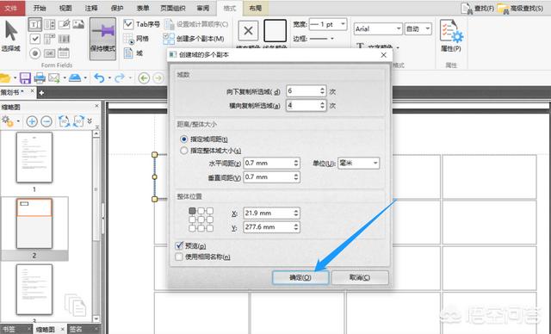Screen dimensions: 551x334
Task: Open the stroke color swatch box
Action: tap(275, 31)
